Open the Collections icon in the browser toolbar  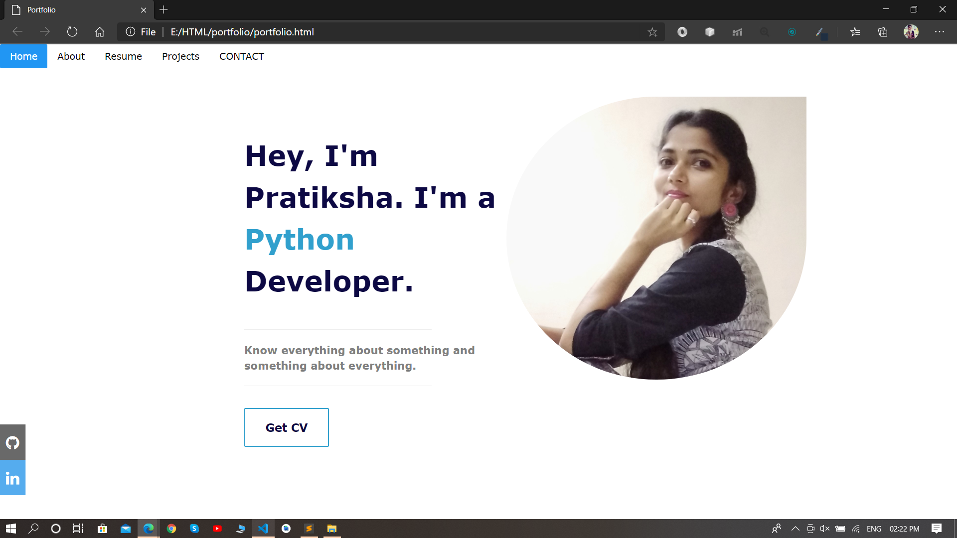(882, 32)
